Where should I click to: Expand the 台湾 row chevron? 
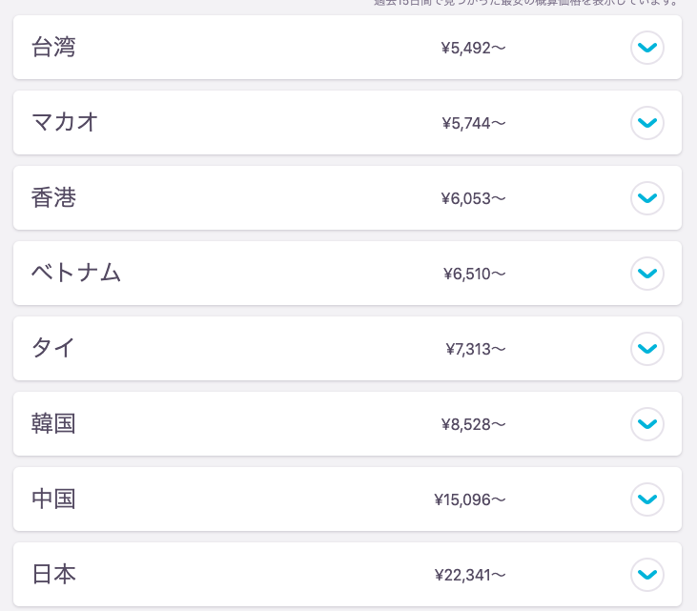647,48
